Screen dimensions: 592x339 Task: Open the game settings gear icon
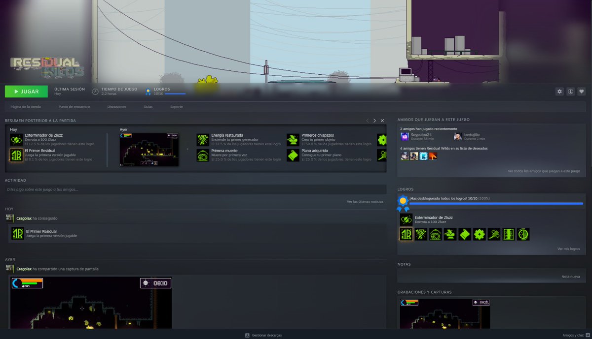559,92
